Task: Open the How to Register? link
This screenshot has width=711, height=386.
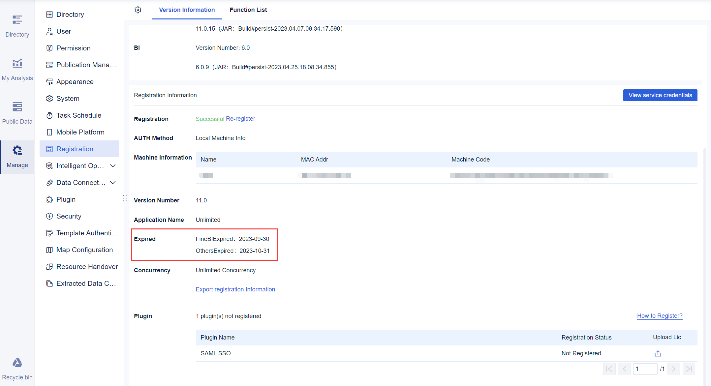Action: [660, 315]
